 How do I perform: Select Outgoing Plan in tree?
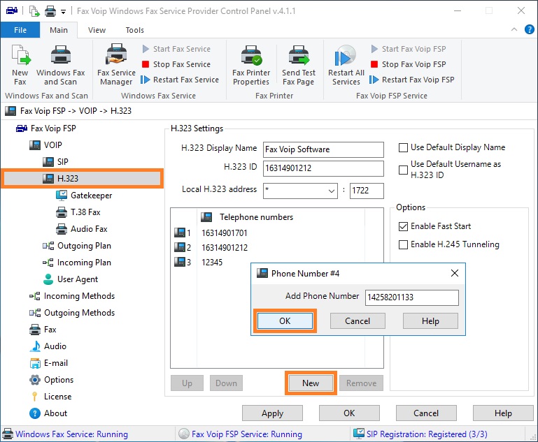pos(77,246)
